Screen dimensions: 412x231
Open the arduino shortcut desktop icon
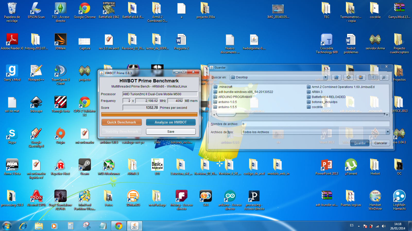click(230, 200)
